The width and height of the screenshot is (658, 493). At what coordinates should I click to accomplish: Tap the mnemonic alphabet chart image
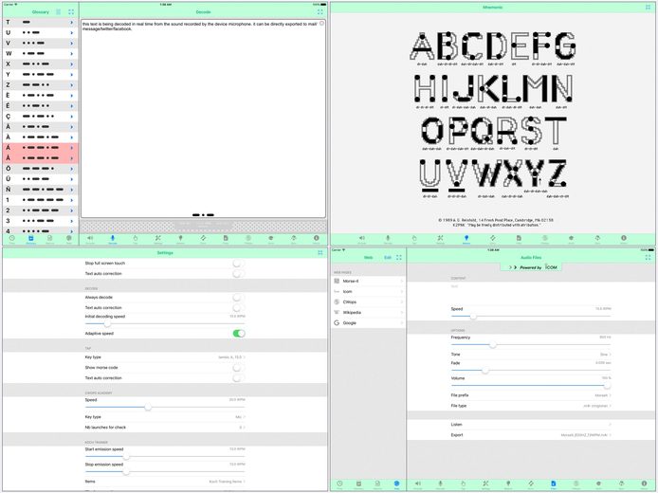click(493, 116)
